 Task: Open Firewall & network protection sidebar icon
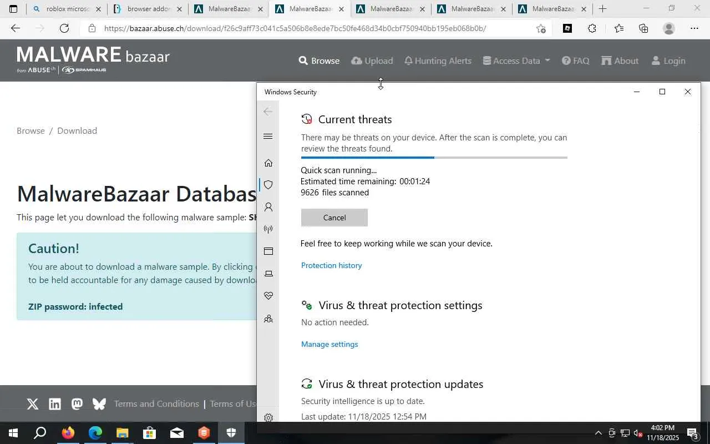point(268,229)
